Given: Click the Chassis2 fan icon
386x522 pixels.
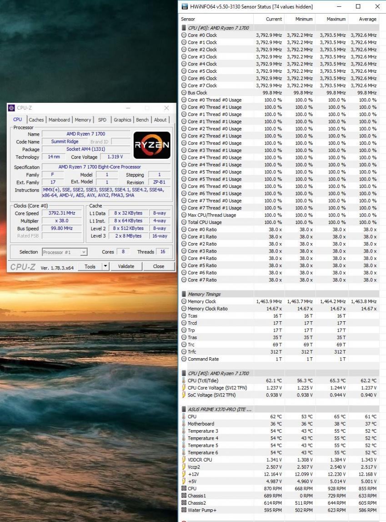Looking at the screenshot, I should pos(184,503).
